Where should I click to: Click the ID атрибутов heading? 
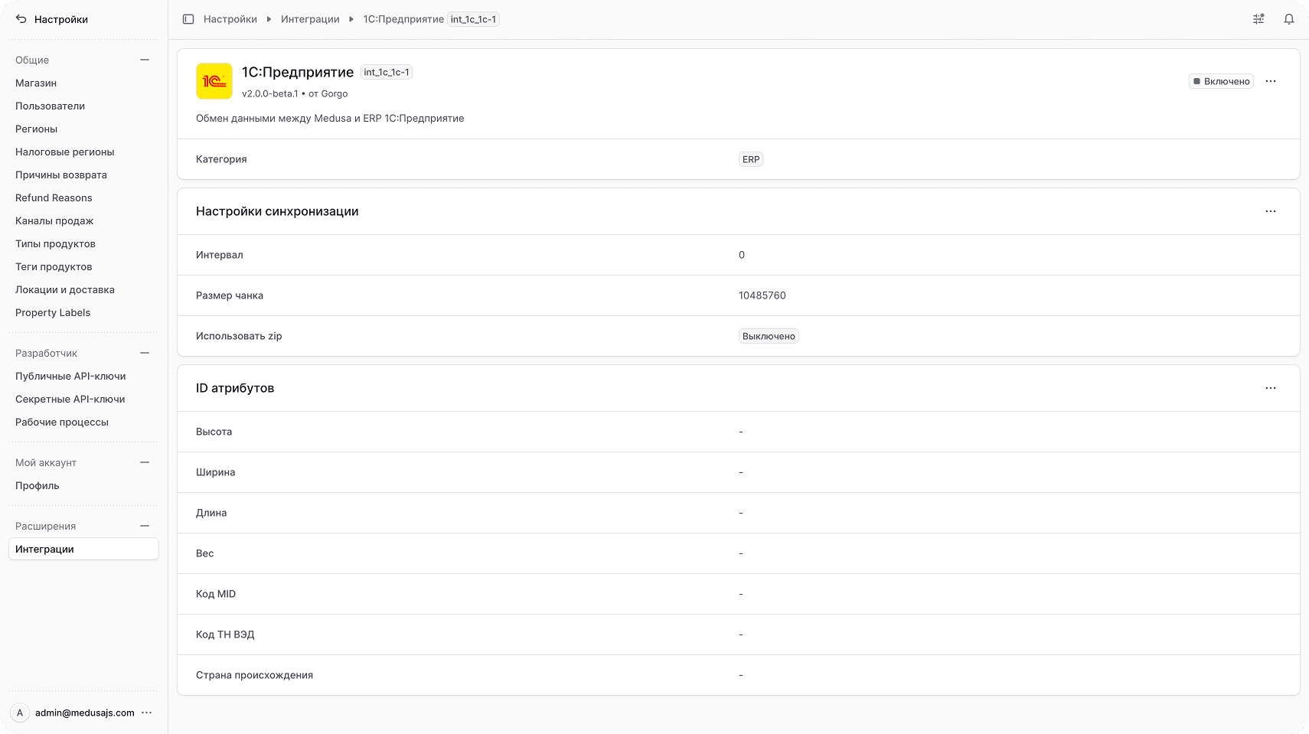235,388
